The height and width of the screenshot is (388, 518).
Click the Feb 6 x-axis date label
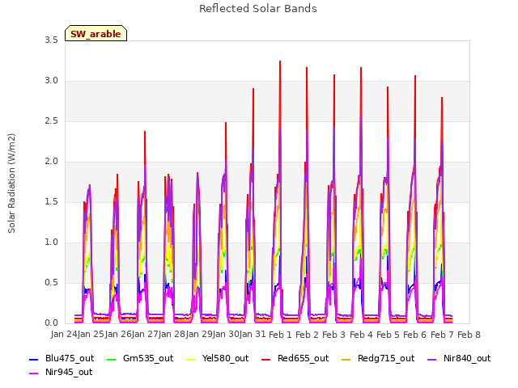pos(415,335)
